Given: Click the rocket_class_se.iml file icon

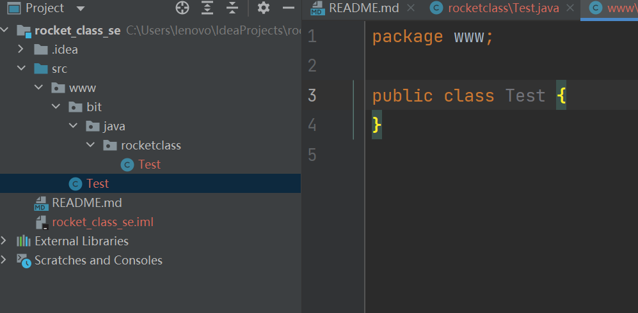Looking at the screenshot, I should (x=42, y=222).
